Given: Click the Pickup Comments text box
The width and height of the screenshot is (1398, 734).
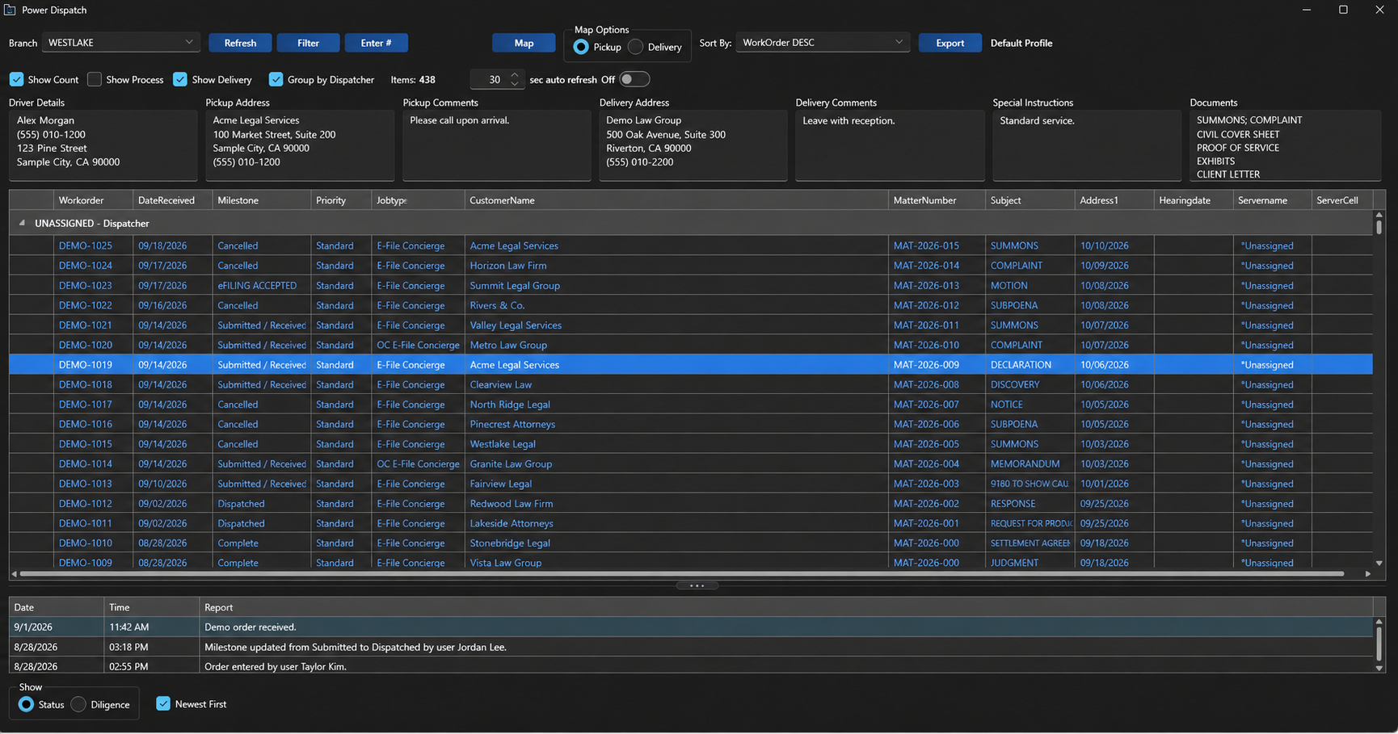Looking at the screenshot, I should click(496, 145).
